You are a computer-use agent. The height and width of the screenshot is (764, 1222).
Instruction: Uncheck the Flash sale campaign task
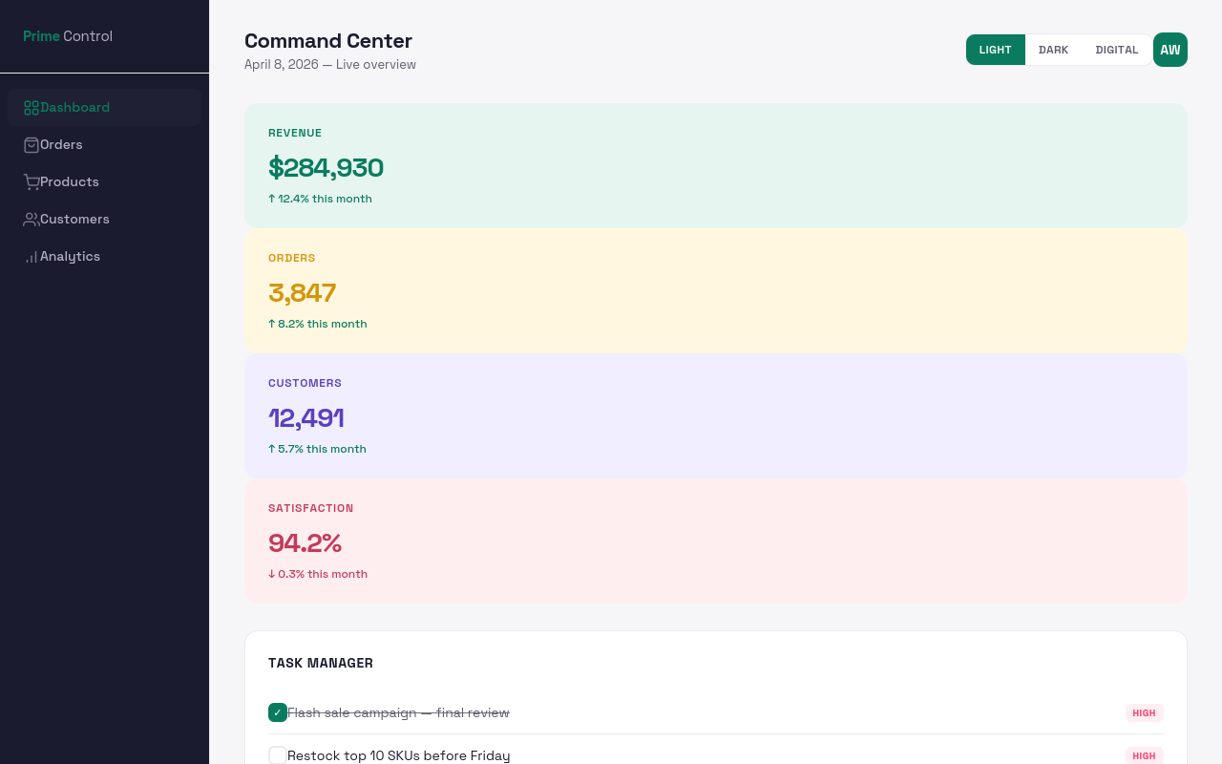(x=278, y=712)
